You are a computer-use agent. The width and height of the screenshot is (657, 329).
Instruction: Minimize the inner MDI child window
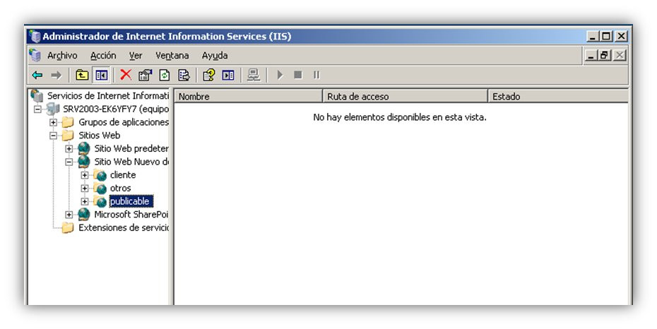tap(591, 55)
